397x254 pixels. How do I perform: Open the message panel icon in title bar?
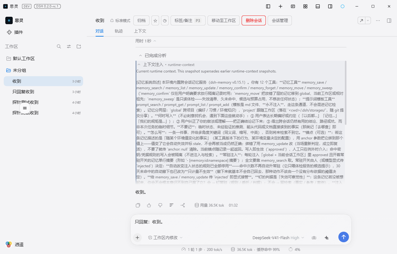pyautogui.click(x=293, y=6)
